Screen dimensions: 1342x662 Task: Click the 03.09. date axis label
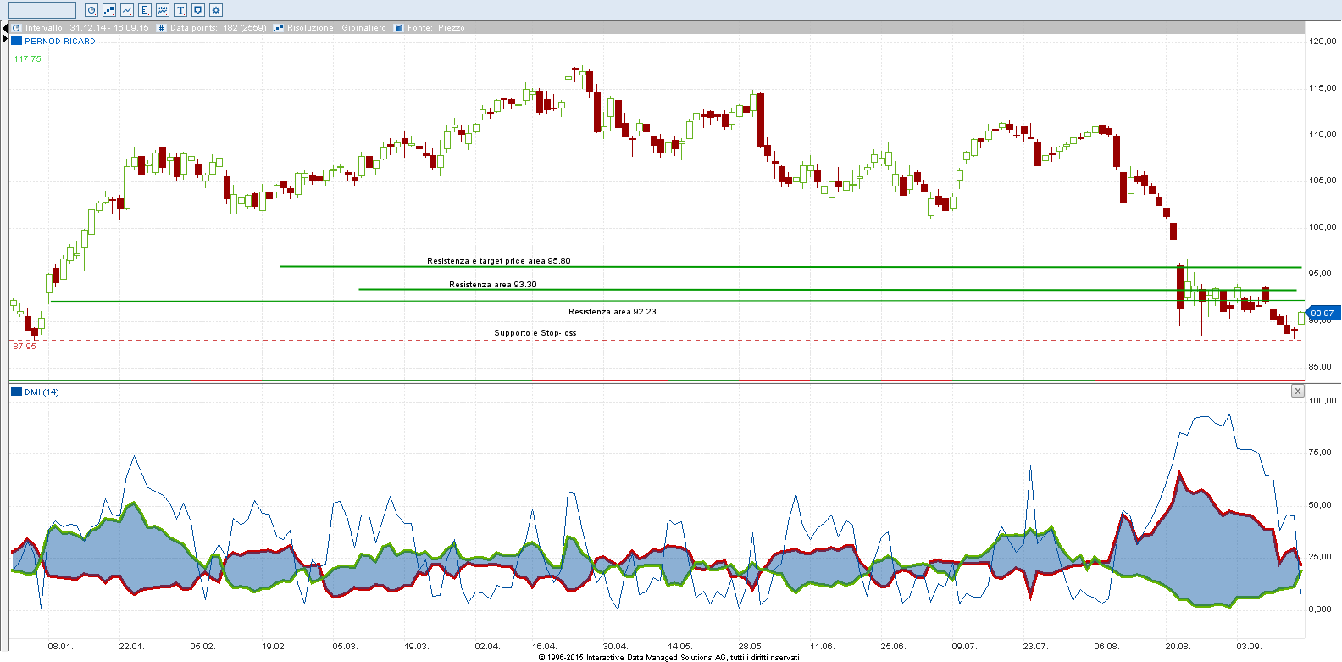1248,646
